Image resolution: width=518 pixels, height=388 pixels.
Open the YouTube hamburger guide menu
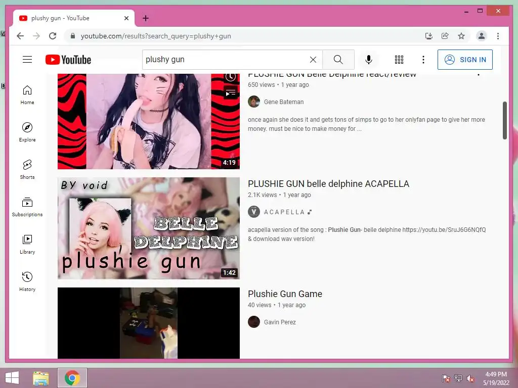click(27, 60)
